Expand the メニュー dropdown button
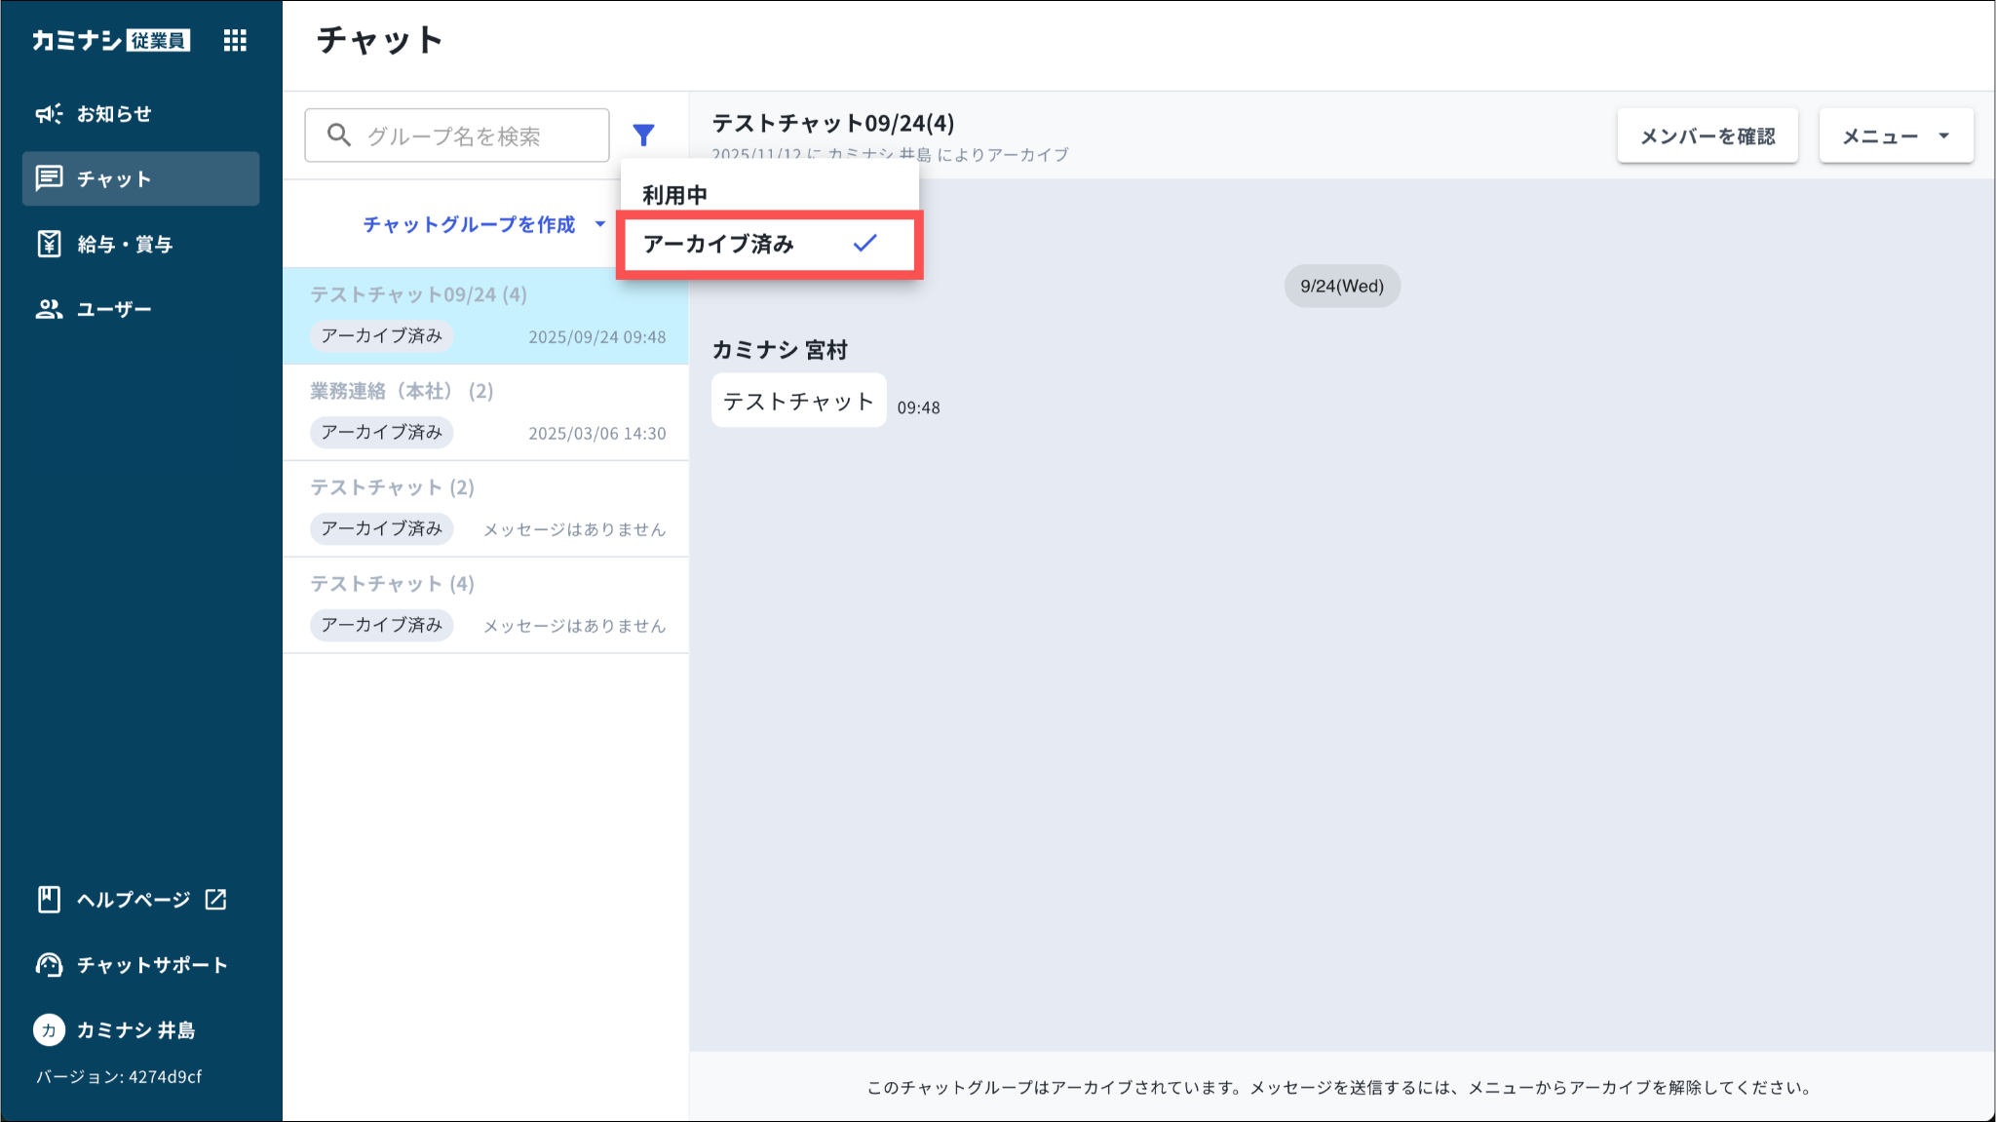The image size is (1996, 1122). click(x=1896, y=136)
